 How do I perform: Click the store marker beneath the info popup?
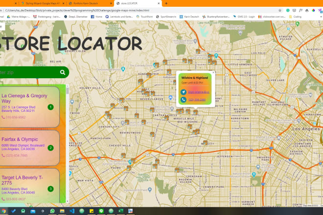point(195,112)
